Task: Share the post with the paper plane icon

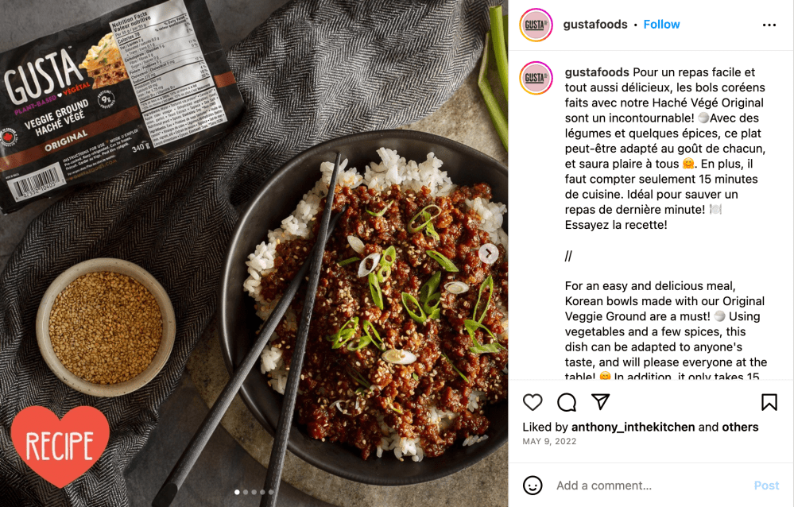Action: pos(601,401)
